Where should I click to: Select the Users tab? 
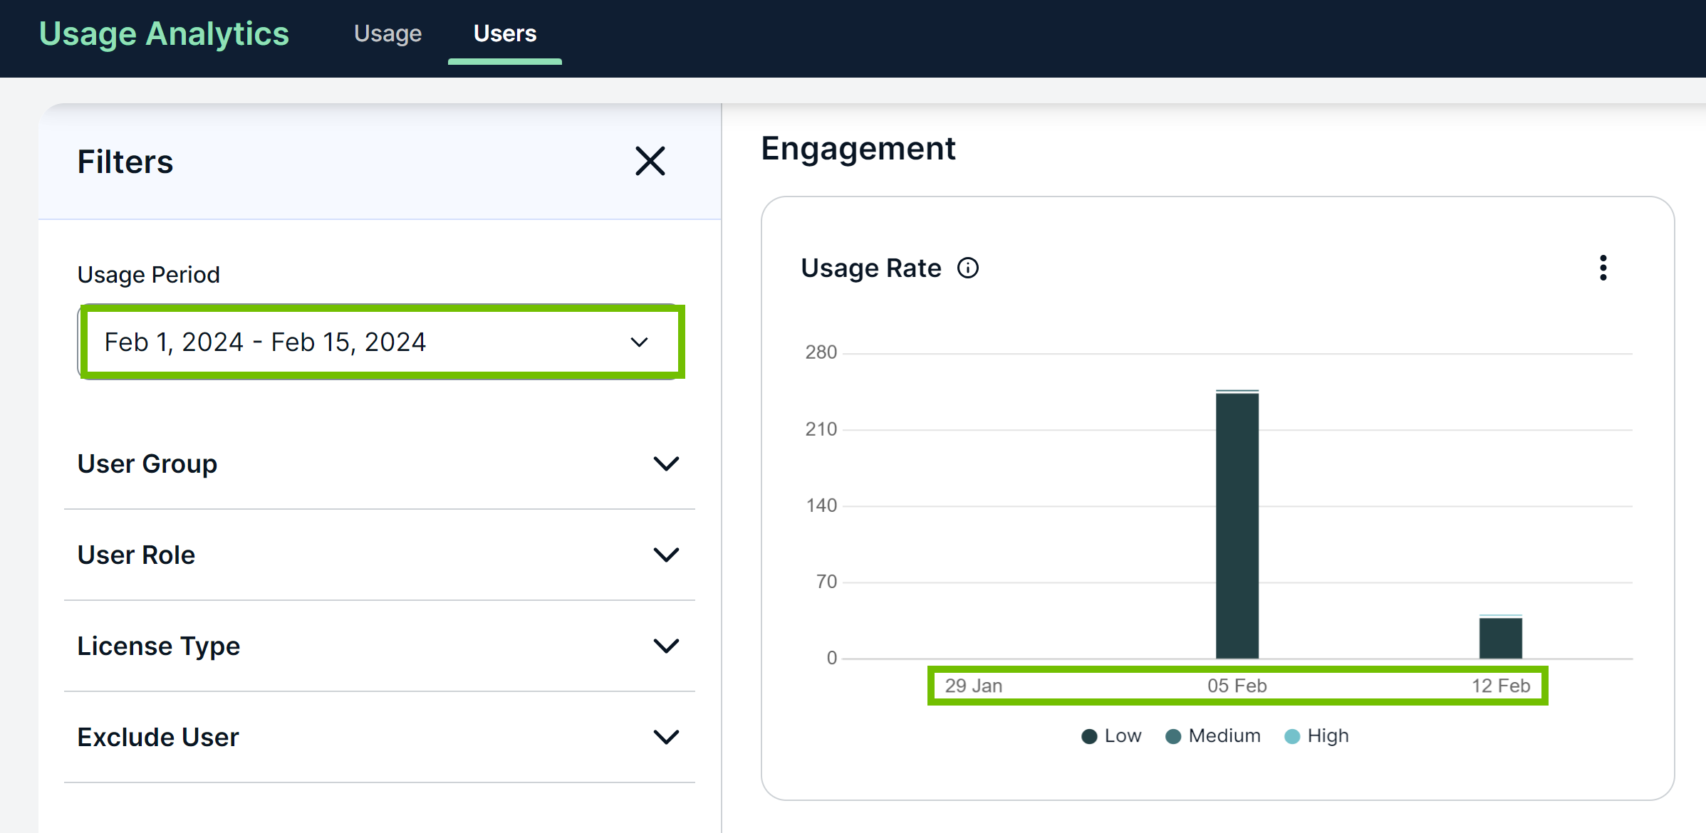pos(504,33)
